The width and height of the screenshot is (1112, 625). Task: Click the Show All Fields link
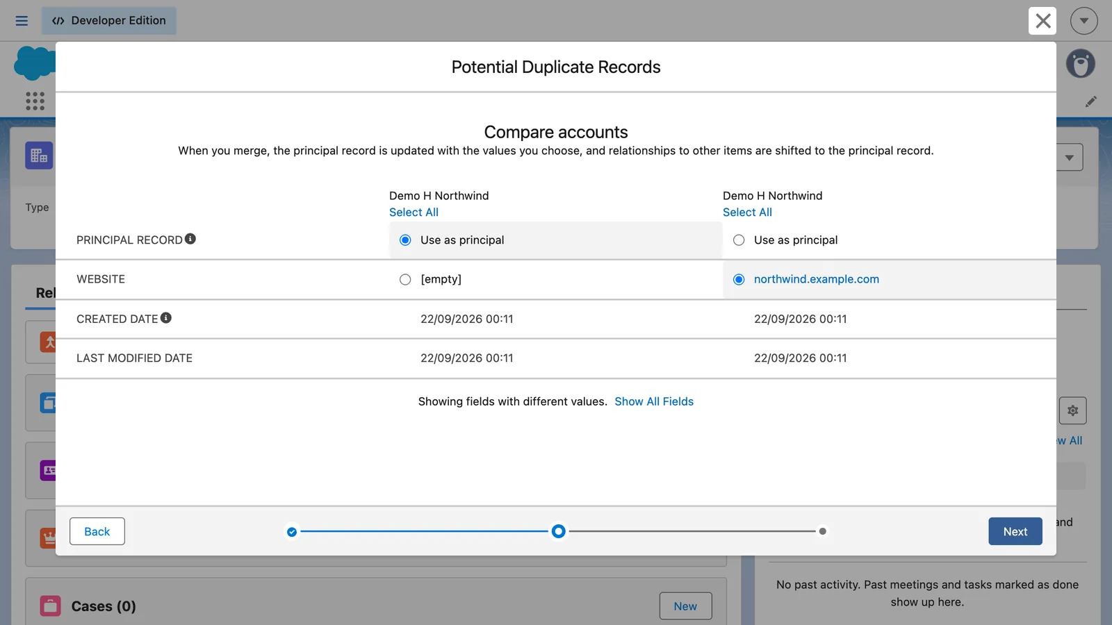[x=654, y=401]
